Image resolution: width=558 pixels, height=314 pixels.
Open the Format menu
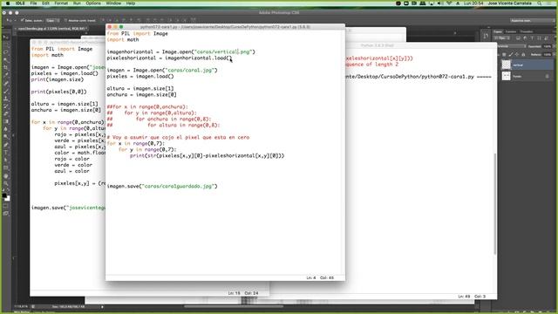[61, 3]
